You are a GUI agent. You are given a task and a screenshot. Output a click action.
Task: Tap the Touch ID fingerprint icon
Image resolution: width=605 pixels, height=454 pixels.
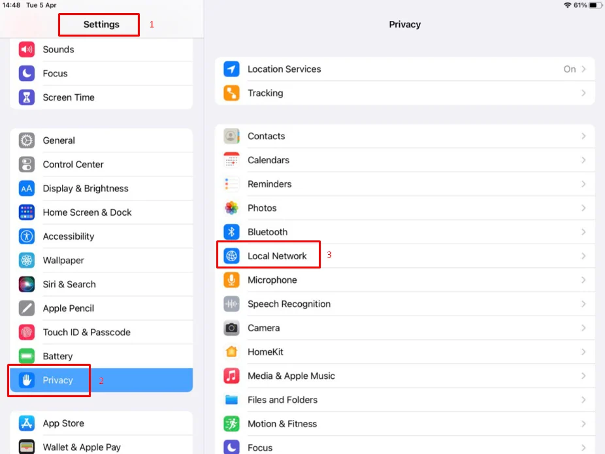coord(27,332)
